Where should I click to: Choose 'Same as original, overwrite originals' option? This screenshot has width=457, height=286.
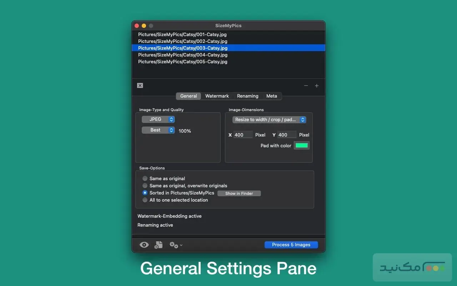[x=145, y=186]
